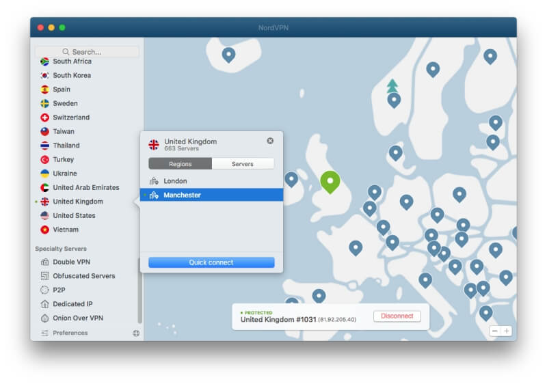
Task: Click the magnifier icon in search field
Action: [x=66, y=52]
